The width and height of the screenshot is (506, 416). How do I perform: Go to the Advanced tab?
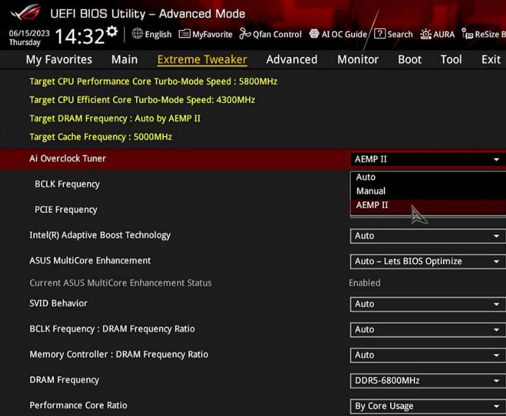pyautogui.click(x=292, y=60)
